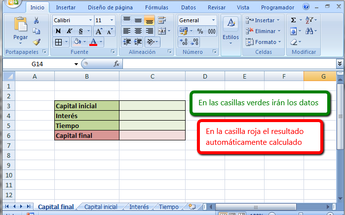Switch to the Revisar tab
345x215 pixels.
217,7
